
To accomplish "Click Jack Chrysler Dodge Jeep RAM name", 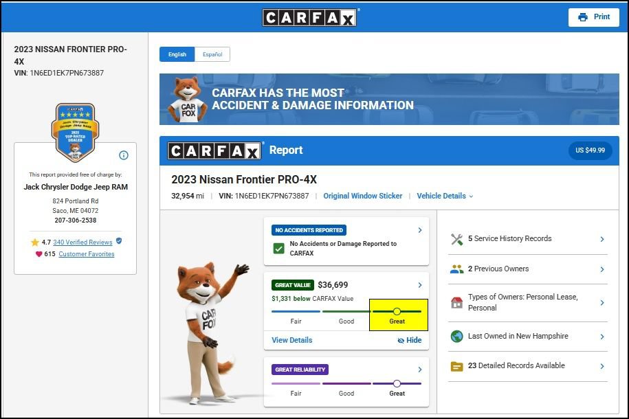I will (x=76, y=187).
